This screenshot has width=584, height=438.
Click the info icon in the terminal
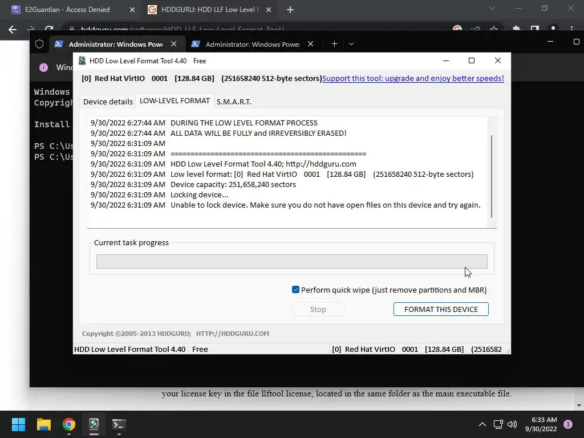(x=43, y=67)
